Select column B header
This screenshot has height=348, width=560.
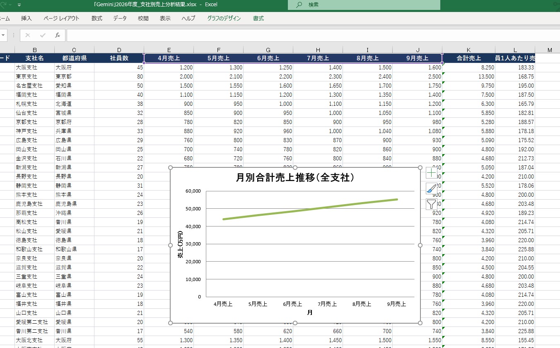(34, 50)
